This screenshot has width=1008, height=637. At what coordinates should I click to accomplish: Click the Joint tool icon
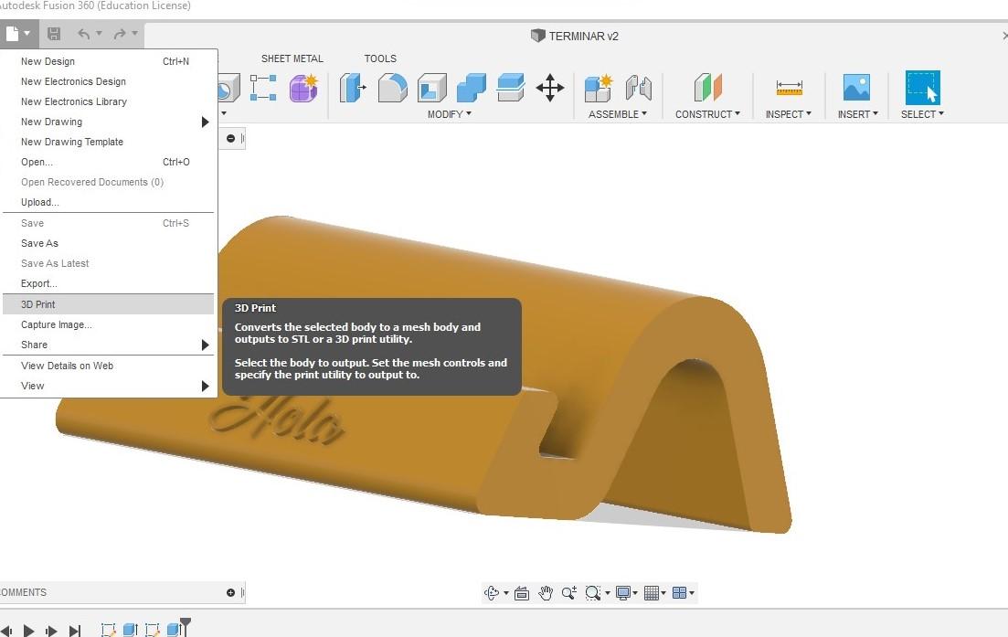click(x=639, y=88)
